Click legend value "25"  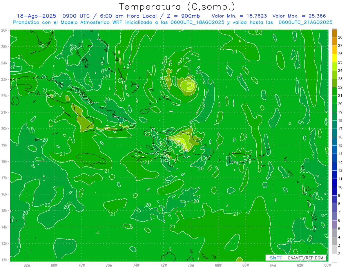(x=340, y=62)
